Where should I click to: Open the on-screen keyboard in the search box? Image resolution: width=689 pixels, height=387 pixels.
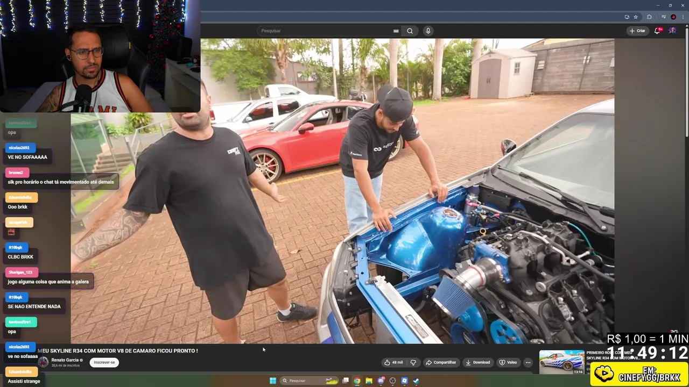(x=396, y=31)
